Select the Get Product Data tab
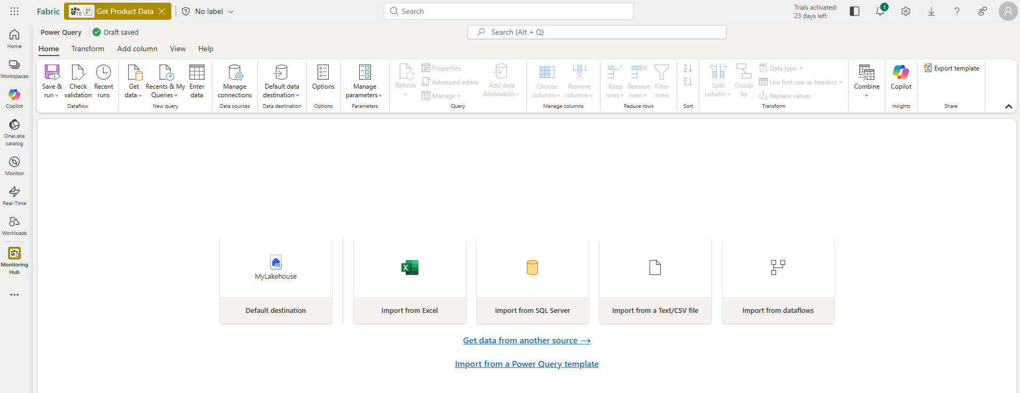The width and height of the screenshot is (1020, 393). pos(118,11)
